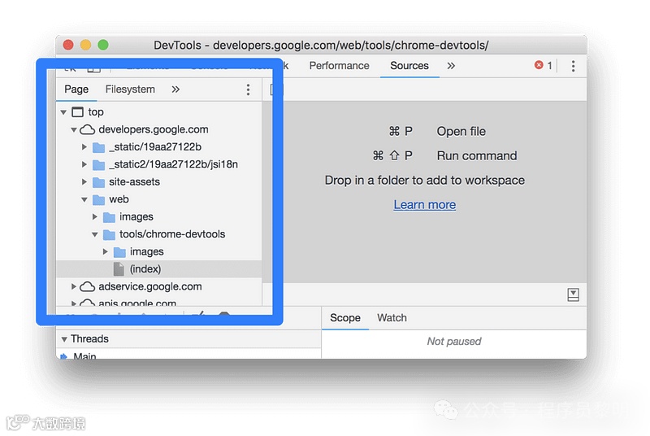Click cloud icon next to developers.google.com
The width and height of the screenshot is (650, 436).
point(87,130)
